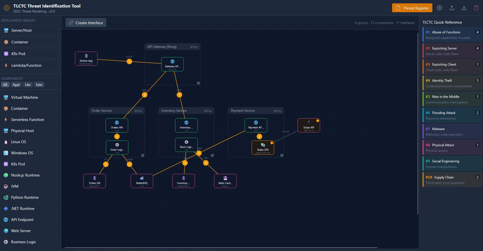The height and width of the screenshot is (251, 483).
Task: Open the Threat Register
Action: click(412, 8)
